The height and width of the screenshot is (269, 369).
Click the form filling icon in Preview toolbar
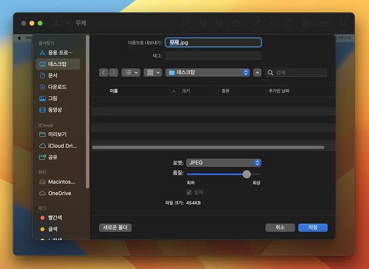click(324, 23)
